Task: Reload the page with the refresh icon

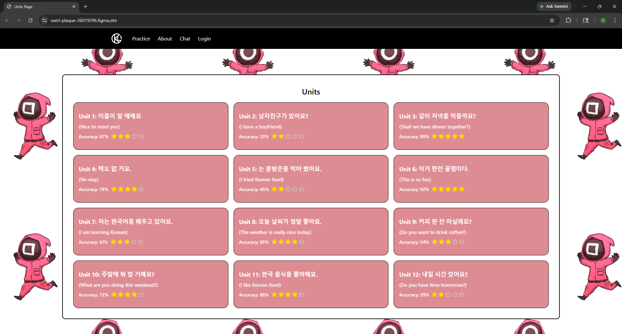Action: coord(30,20)
